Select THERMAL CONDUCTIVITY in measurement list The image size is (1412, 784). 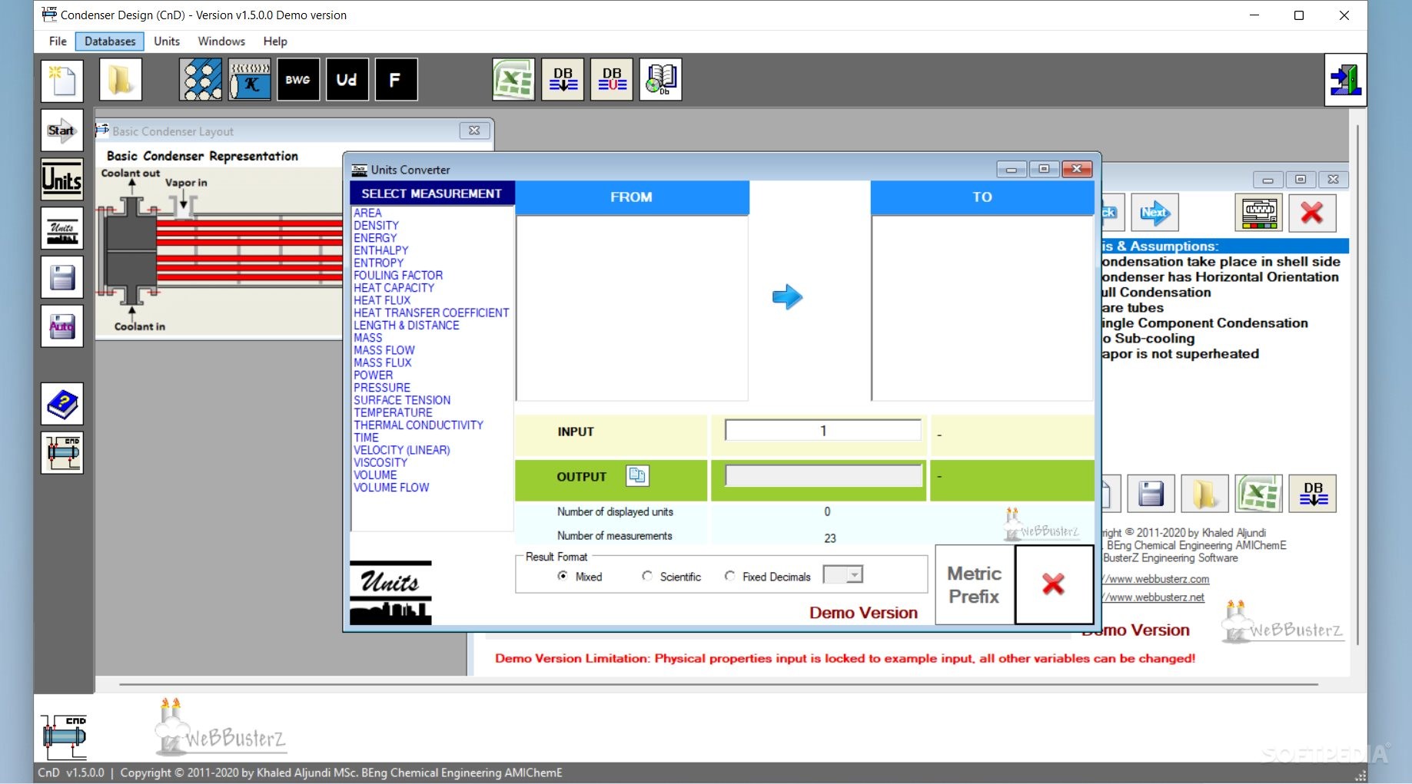(418, 425)
